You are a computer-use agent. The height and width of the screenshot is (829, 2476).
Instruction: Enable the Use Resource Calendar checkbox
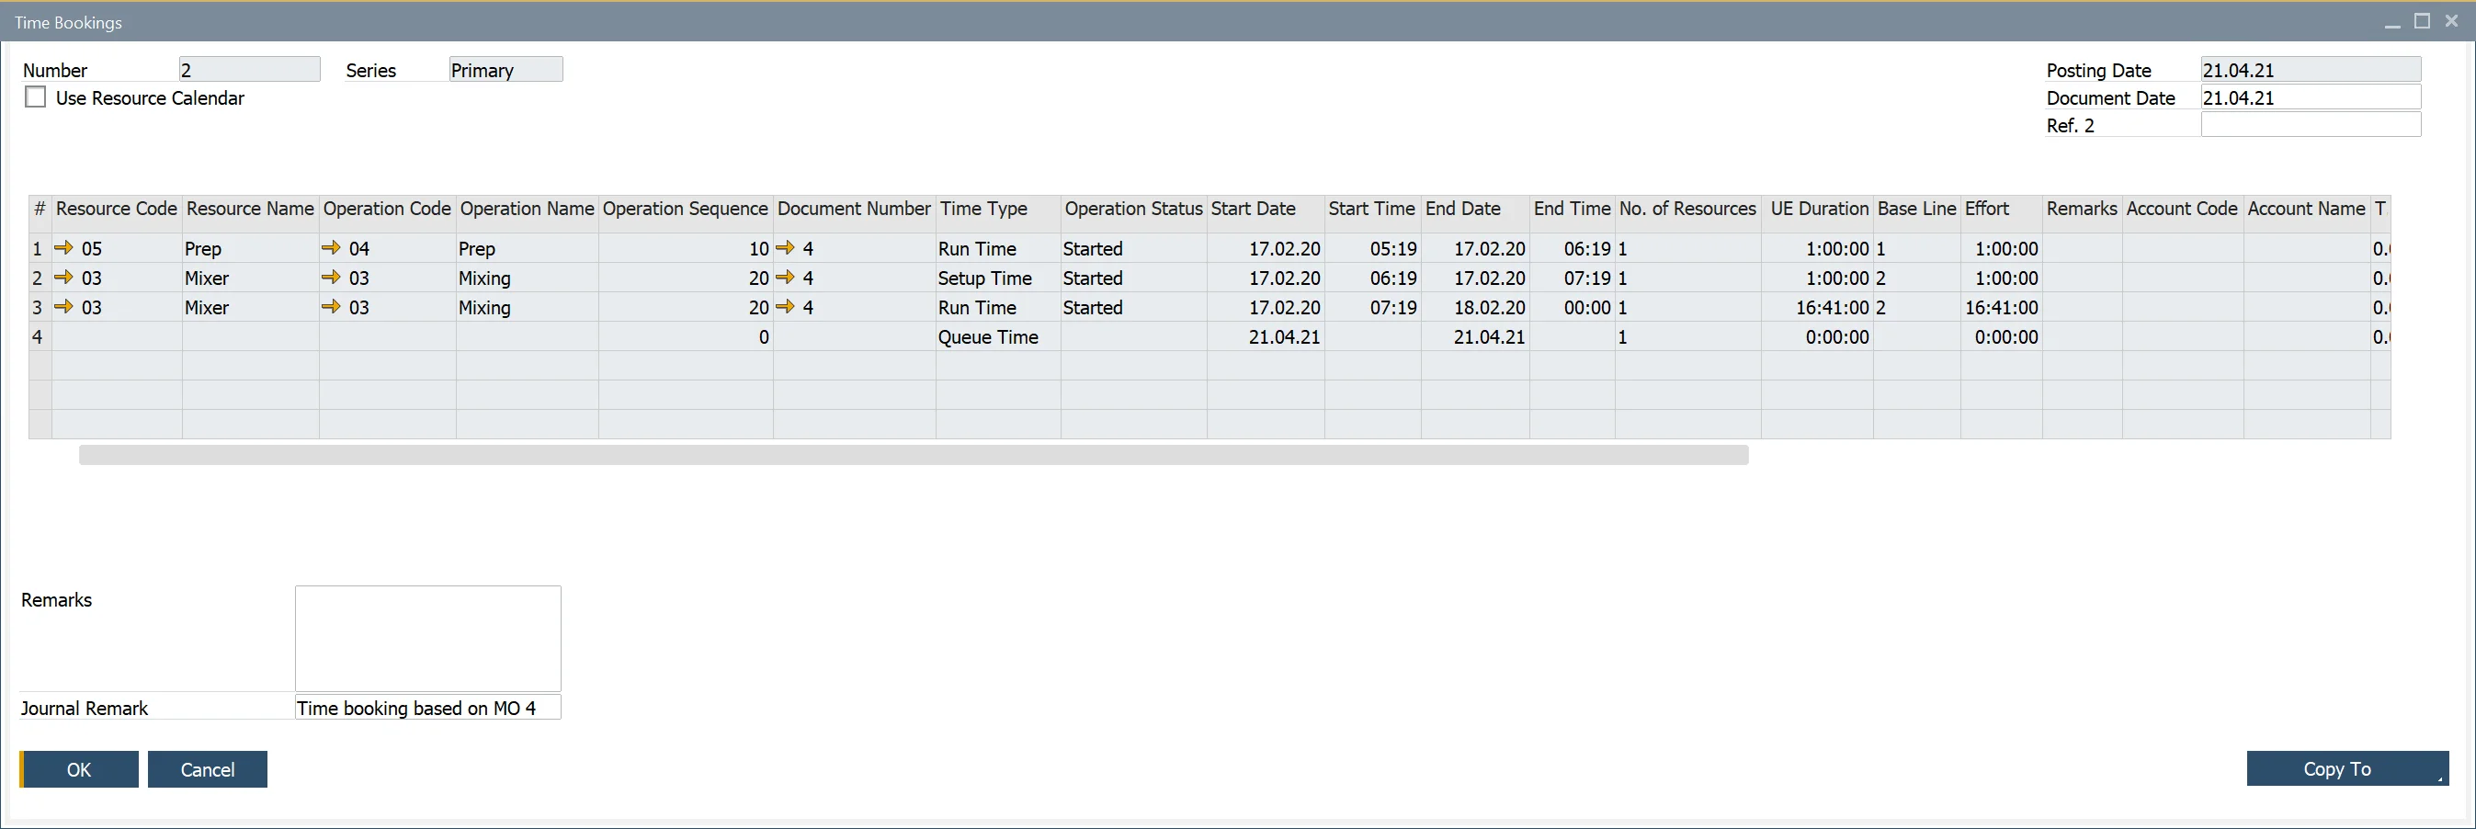36,97
